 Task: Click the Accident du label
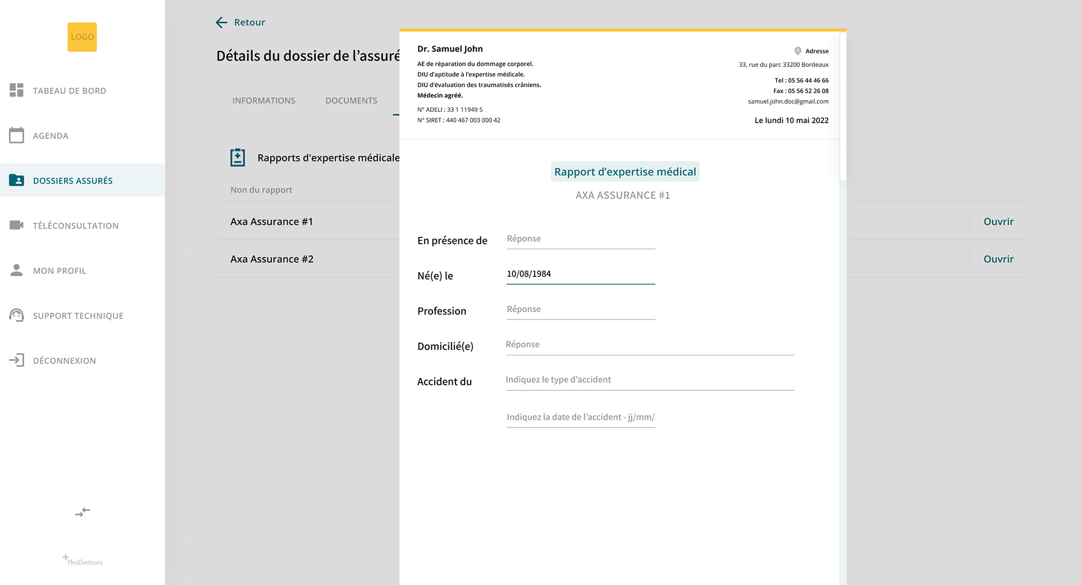(x=444, y=381)
